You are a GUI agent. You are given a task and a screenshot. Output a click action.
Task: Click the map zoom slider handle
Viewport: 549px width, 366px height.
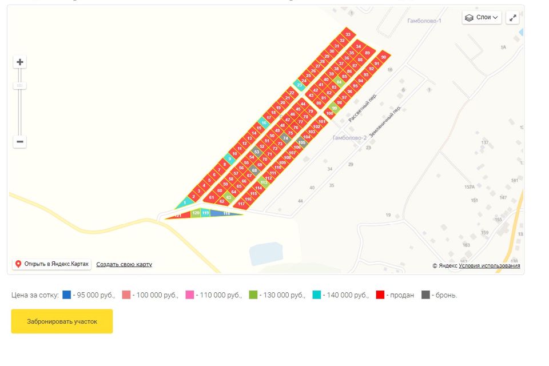coord(20,85)
